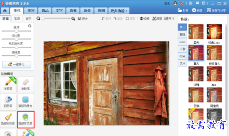The image size is (229, 136).
Task: Switch to the 美容 tab
Action: coord(31,11)
